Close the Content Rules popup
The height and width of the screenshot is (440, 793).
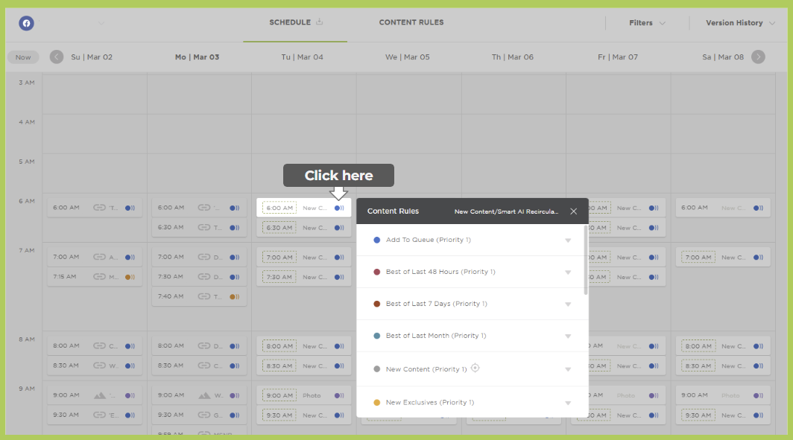click(x=573, y=211)
